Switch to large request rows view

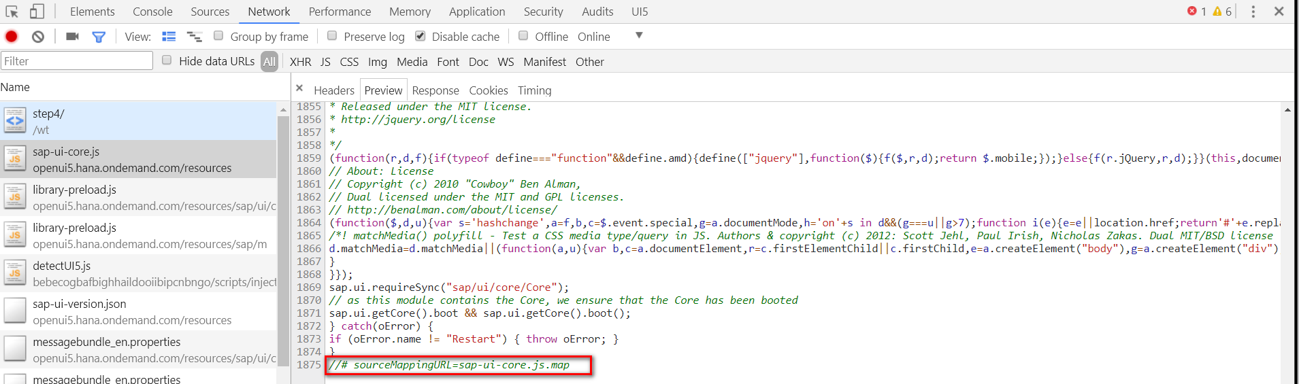click(169, 37)
